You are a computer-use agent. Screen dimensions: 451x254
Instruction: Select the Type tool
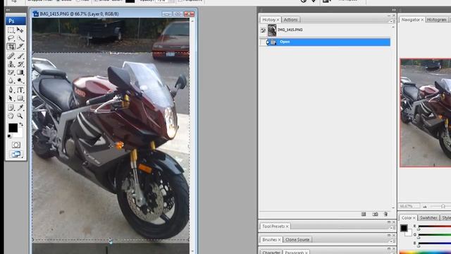tap(20, 90)
